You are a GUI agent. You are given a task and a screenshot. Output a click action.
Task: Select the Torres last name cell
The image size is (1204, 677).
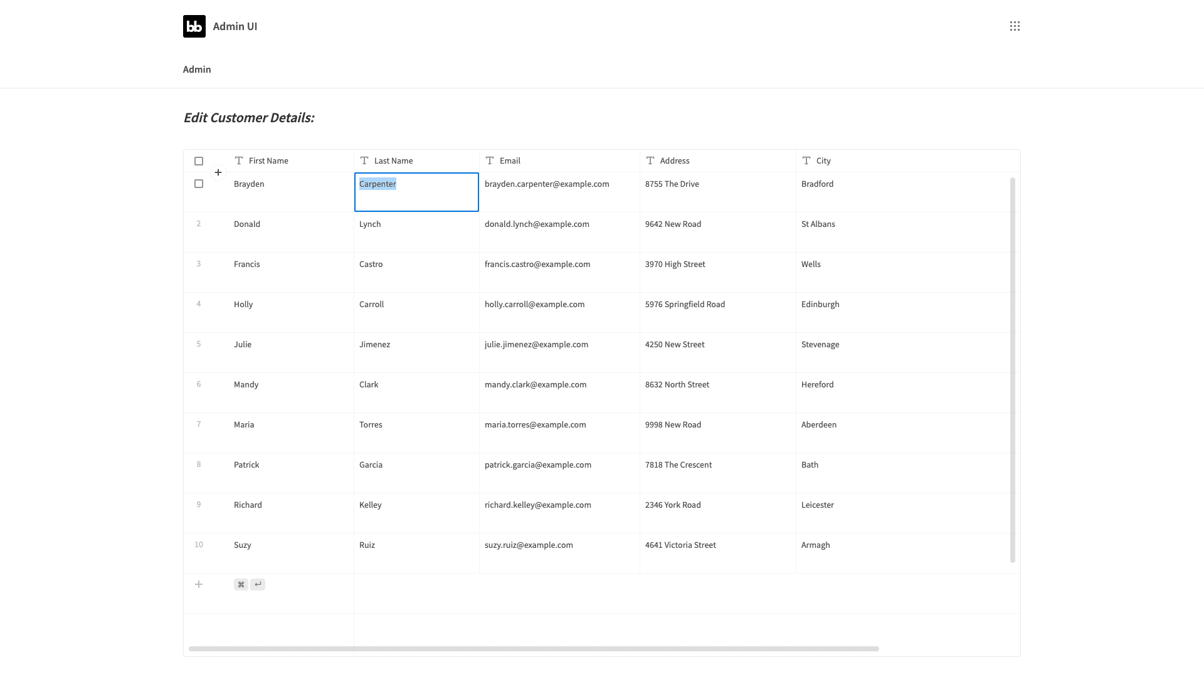coord(417,433)
